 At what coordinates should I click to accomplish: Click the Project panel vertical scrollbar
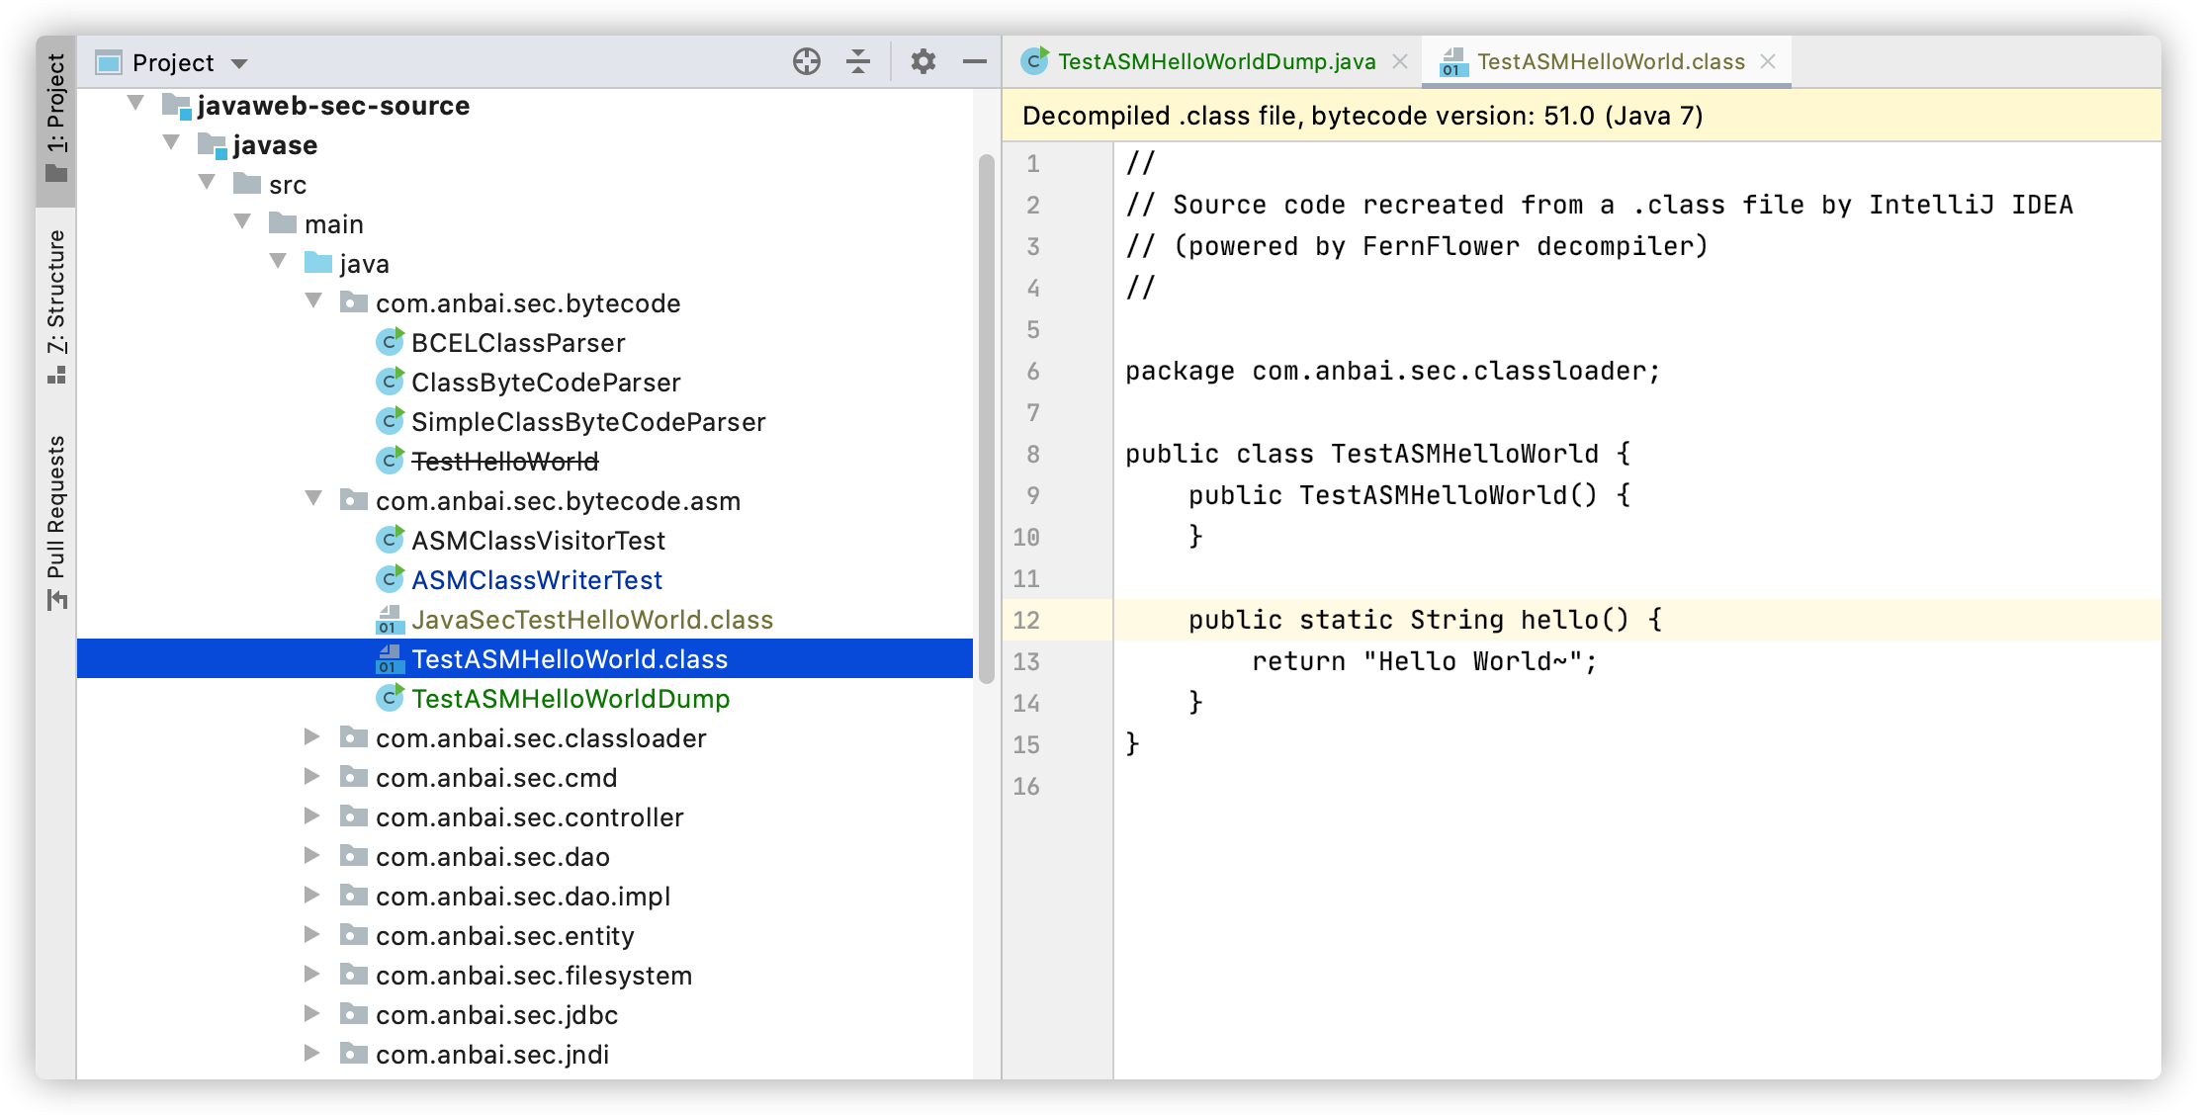coord(986,415)
